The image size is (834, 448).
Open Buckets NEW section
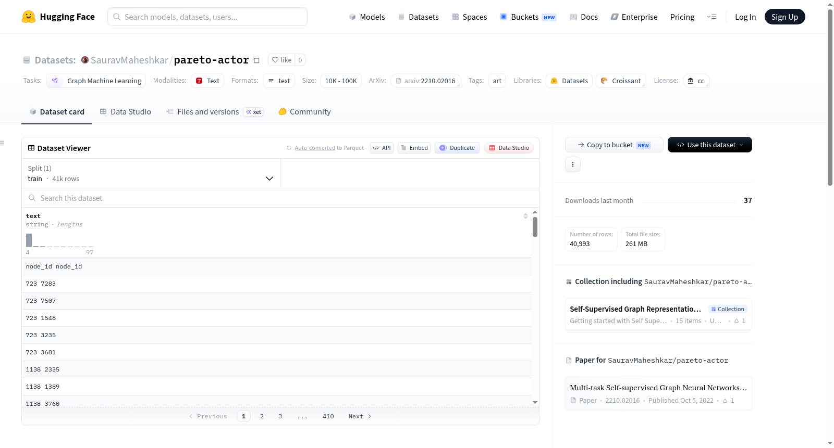pyautogui.click(x=528, y=17)
